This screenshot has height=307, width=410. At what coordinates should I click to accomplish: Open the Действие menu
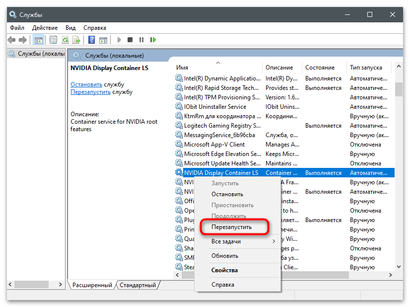coord(45,28)
